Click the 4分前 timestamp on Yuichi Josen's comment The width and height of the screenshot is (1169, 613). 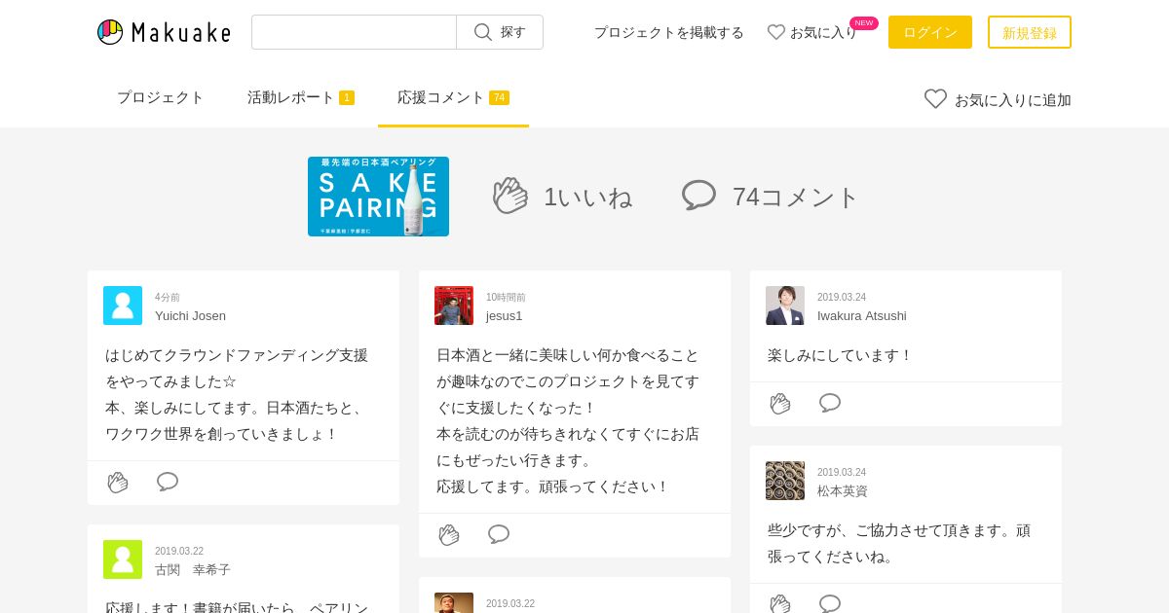pyautogui.click(x=168, y=297)
